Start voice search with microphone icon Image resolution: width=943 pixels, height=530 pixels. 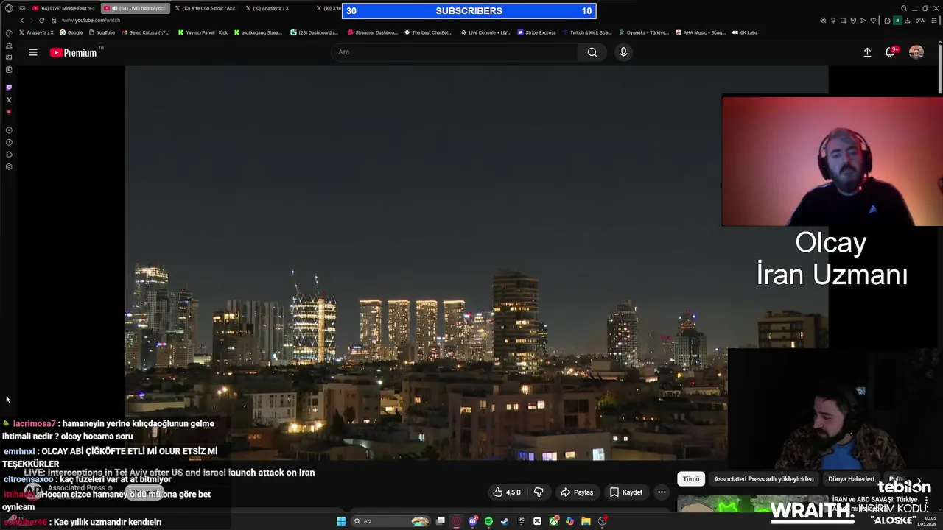[623, 52]
